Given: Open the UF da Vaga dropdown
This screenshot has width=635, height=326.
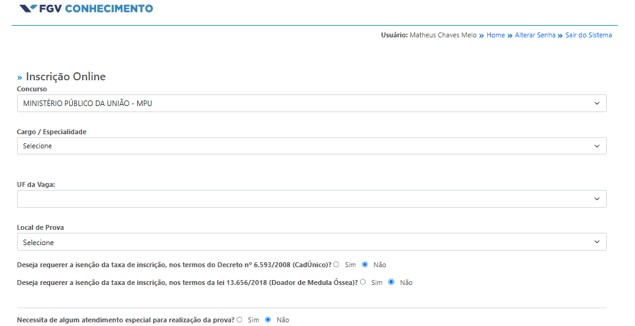Looking at the screenshot, I should [312, 199].
